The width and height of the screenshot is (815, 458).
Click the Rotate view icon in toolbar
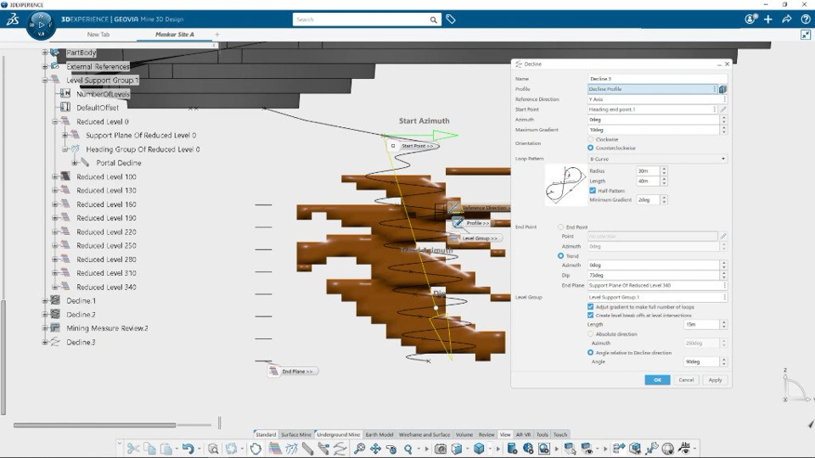[x=391, y=448]
